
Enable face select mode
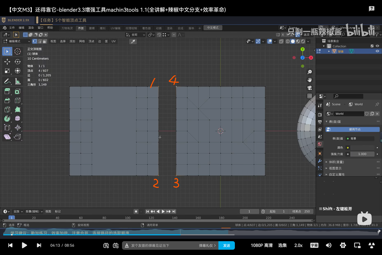click(45, 41)
